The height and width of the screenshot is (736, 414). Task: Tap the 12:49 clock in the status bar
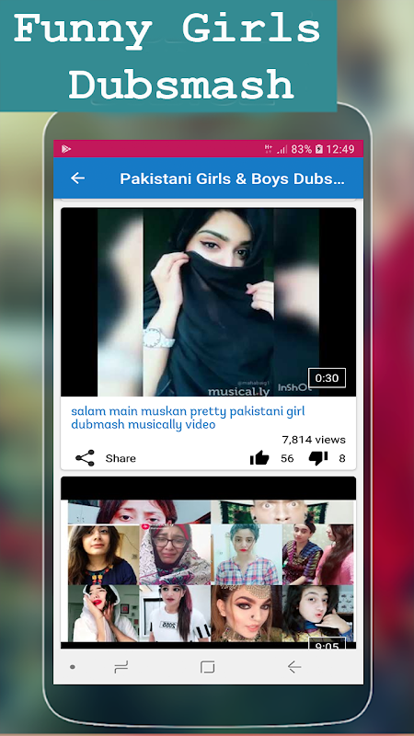pos(340,149)
